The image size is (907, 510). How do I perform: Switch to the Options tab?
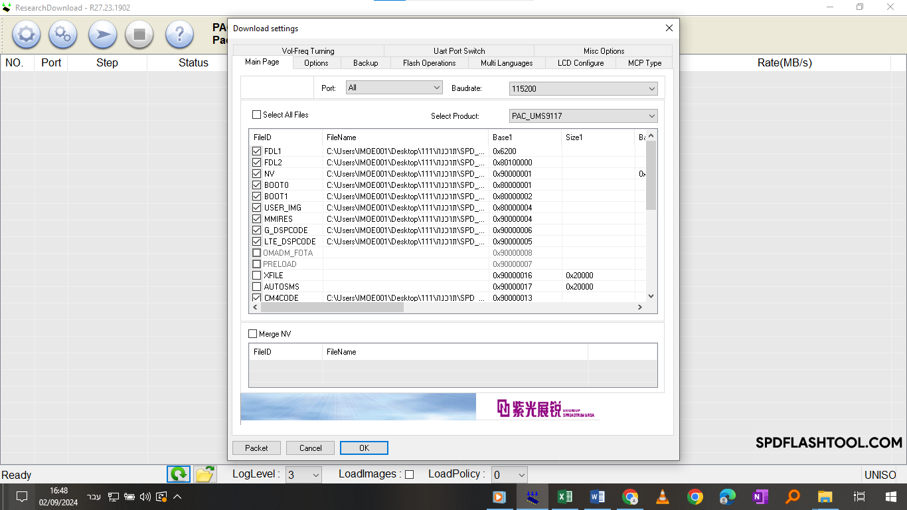tap(316, 63)
